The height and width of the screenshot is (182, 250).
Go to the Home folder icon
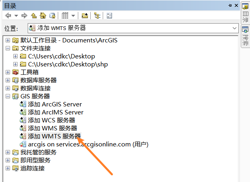coord(43,16)
